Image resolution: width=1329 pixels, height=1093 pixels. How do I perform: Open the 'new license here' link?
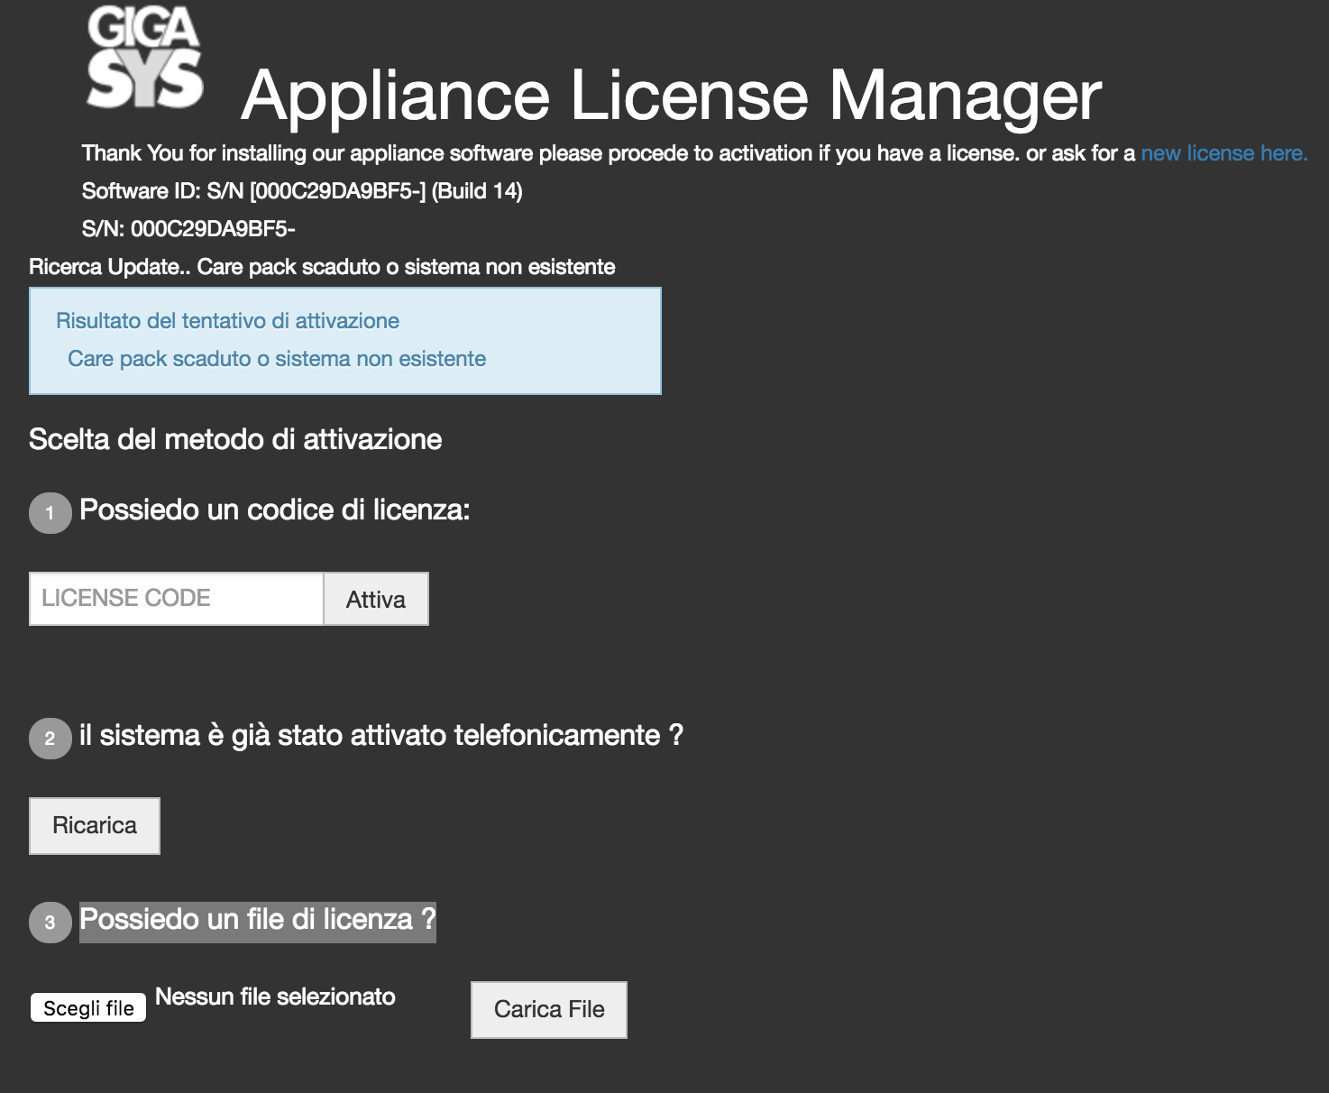point(1224,153)
